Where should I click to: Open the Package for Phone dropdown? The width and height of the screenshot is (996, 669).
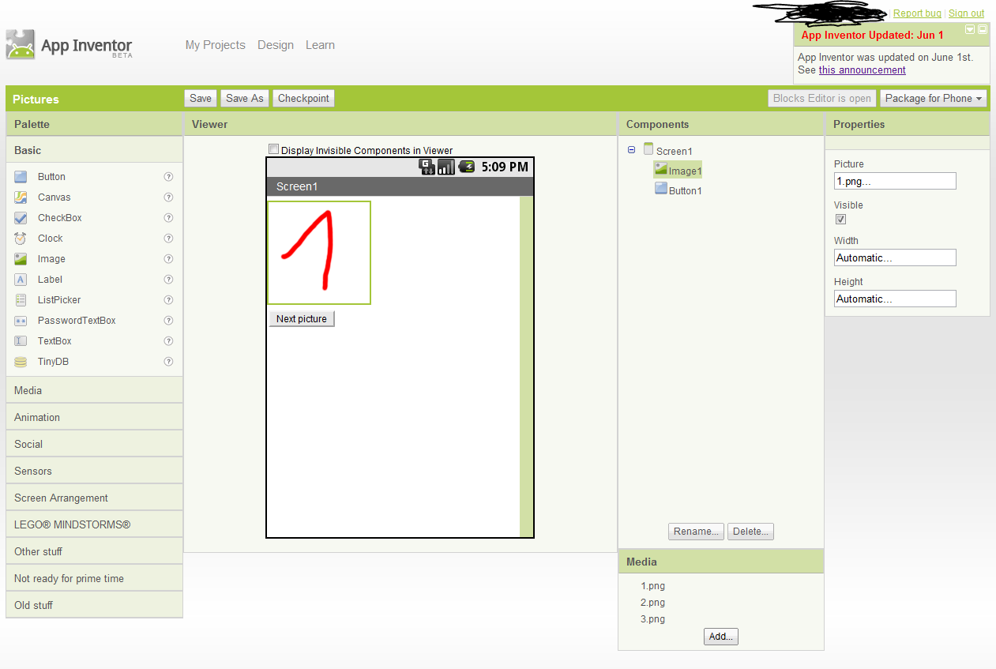pos(934,99)
